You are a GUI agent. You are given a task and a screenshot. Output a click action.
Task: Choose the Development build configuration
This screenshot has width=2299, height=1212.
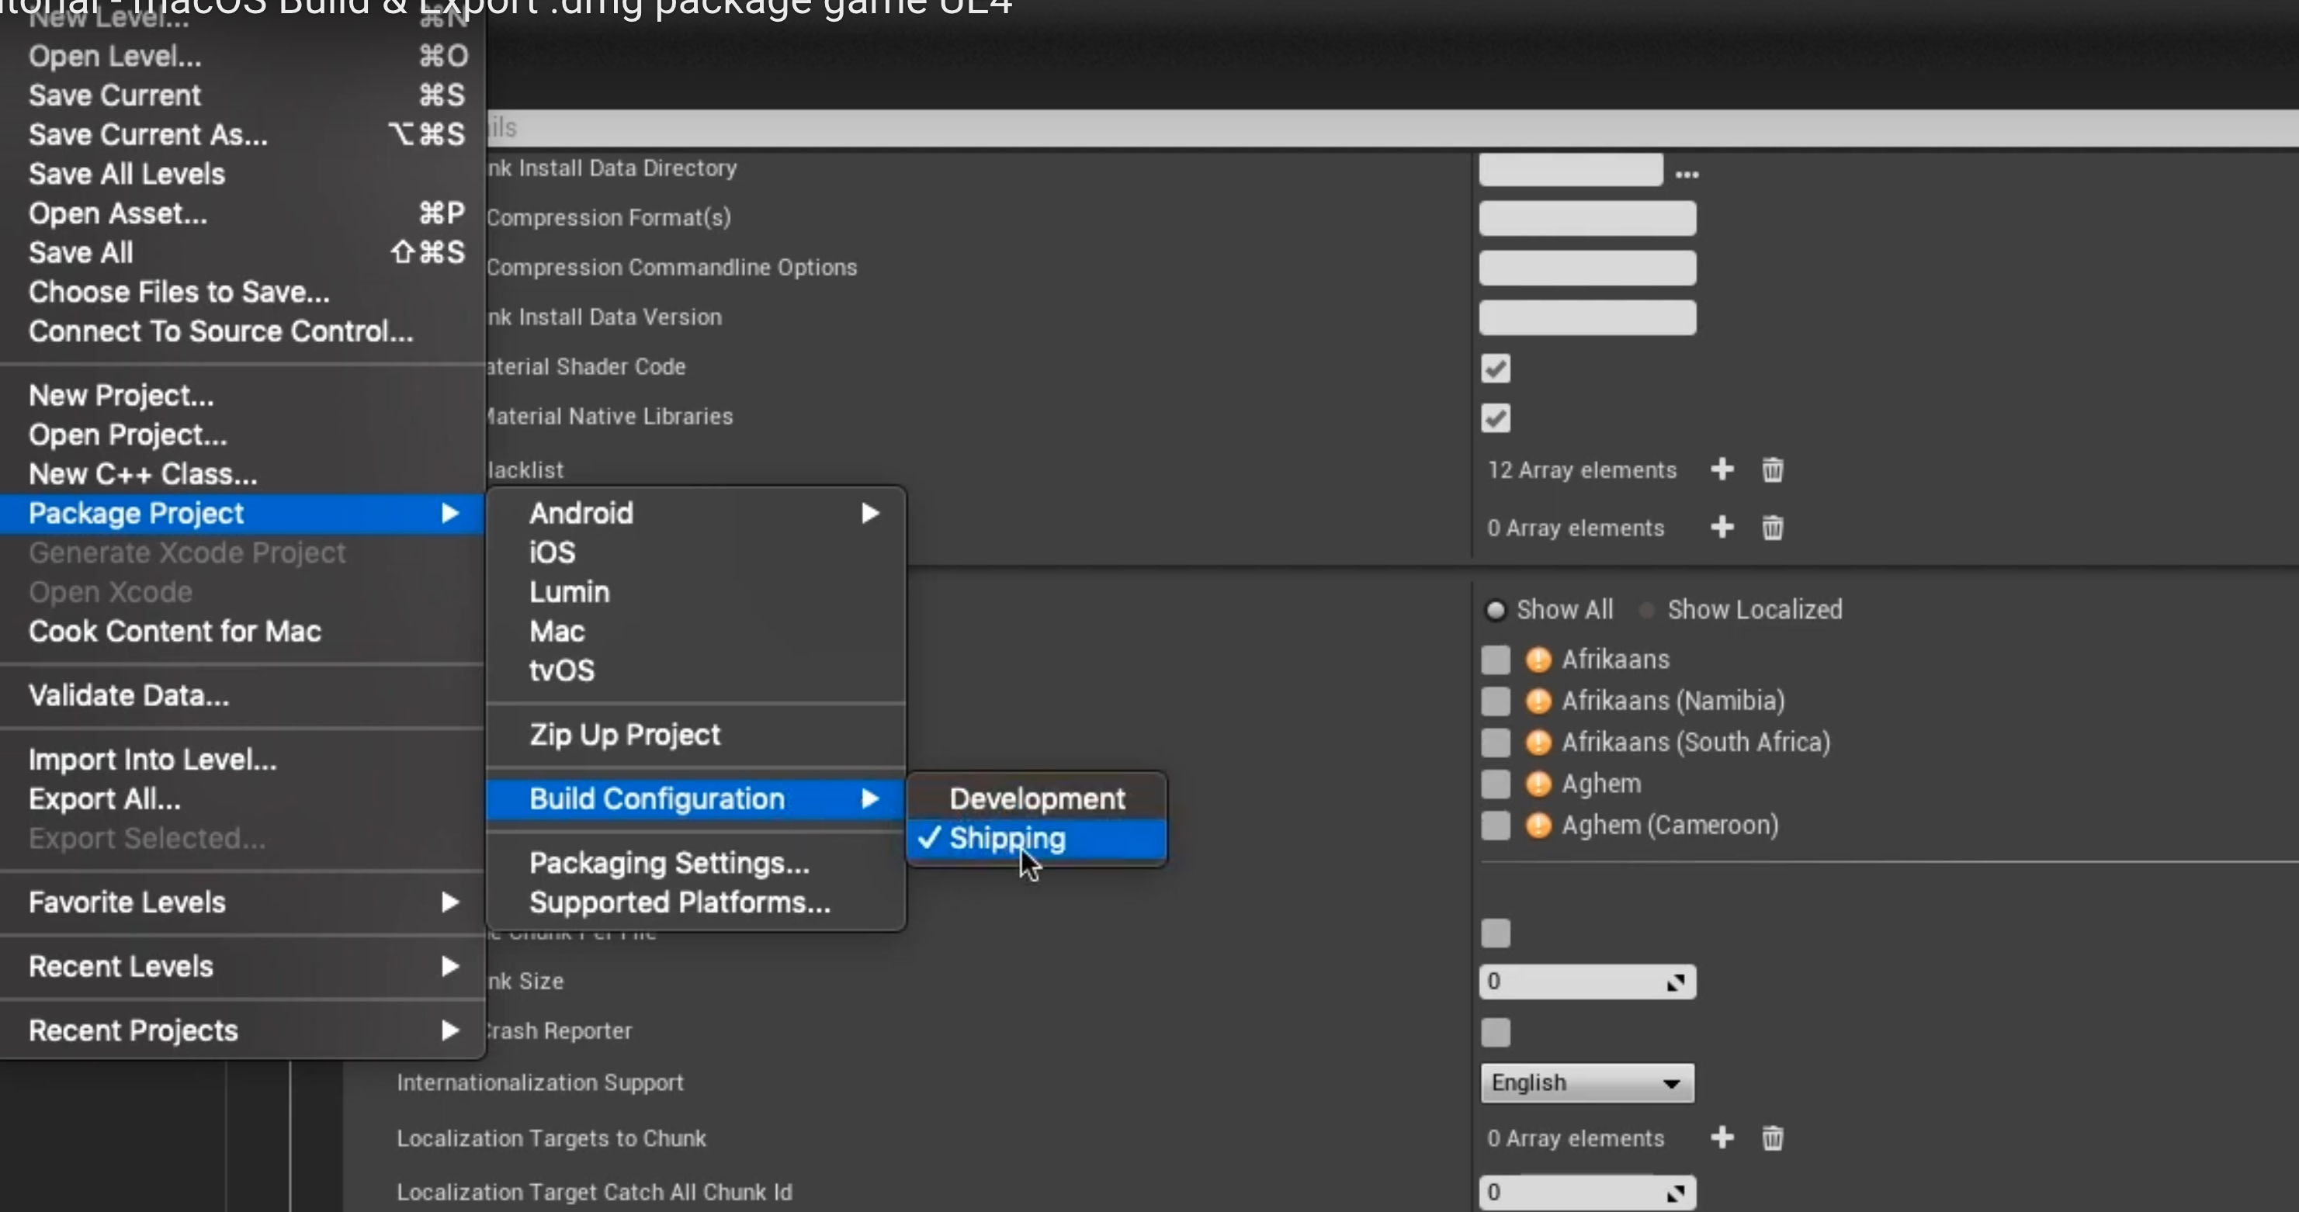click(x=1036, y=798)
